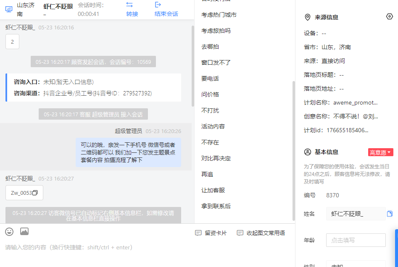Select quick phrase 窗口发不了
The width and height of the screenshot is (398, 267).
coord(216,63)
